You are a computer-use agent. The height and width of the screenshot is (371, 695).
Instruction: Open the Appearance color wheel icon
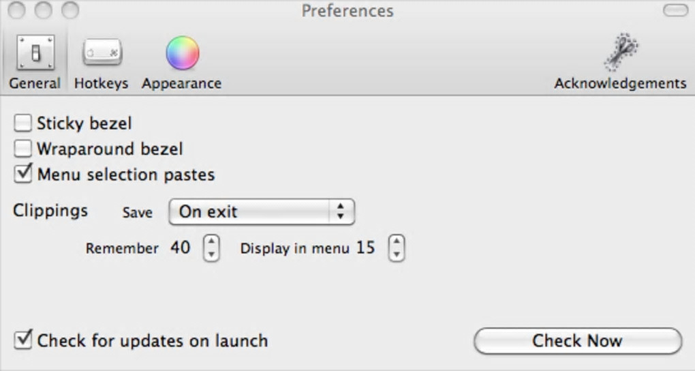(x=182, y=53)
